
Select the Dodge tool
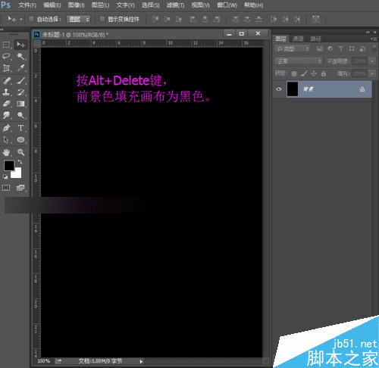[x=20, y=115]
